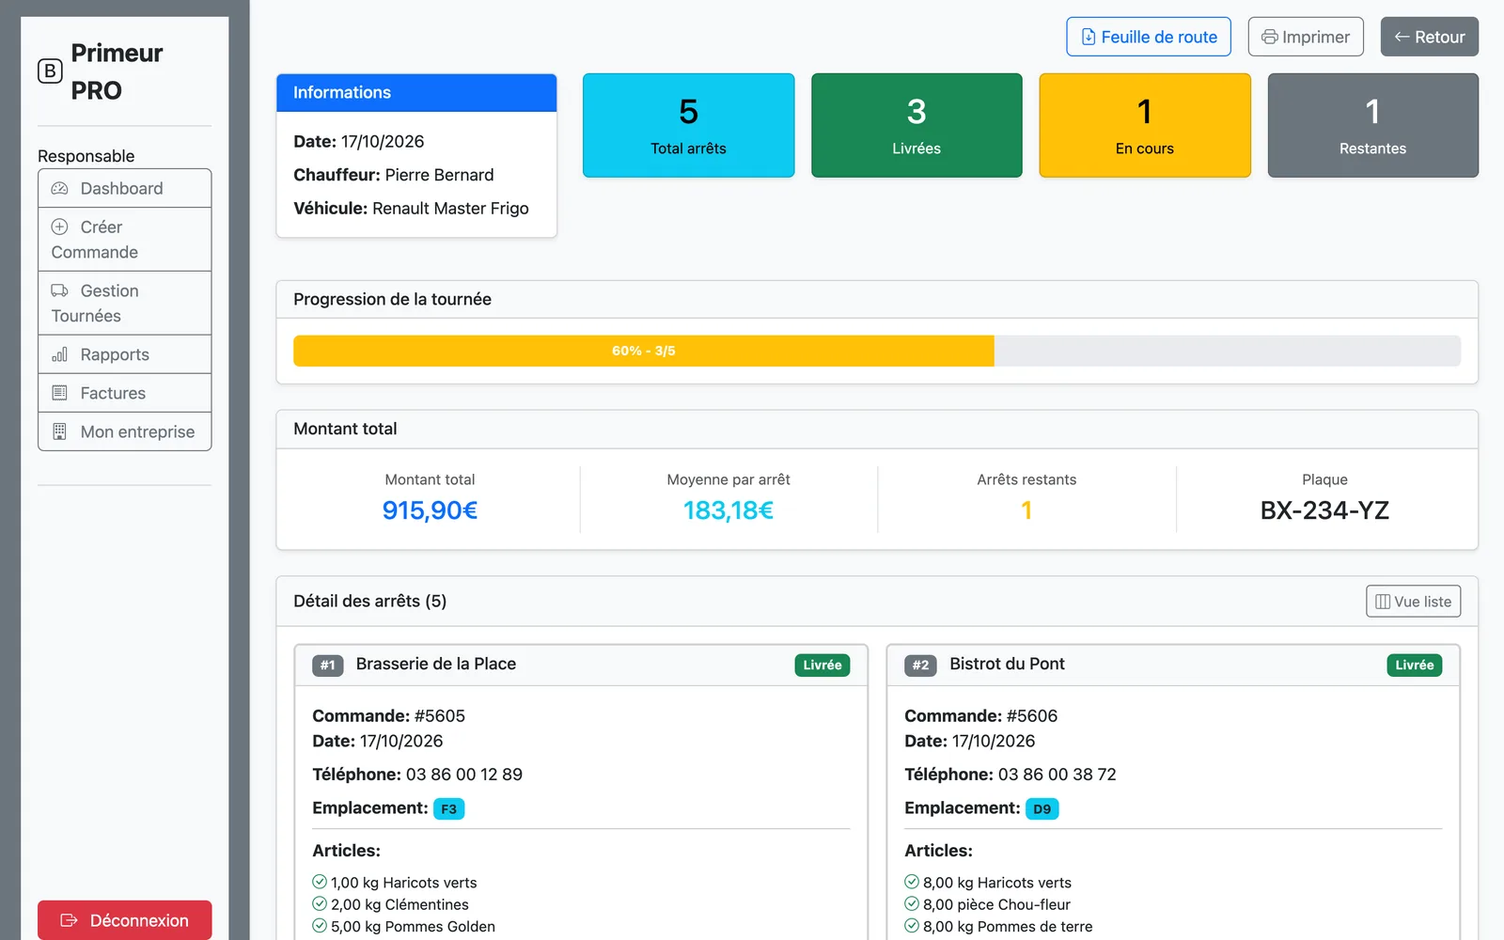Click the Dashboard speedometer icon
The height and width of the screenshot is (940, 1504).
pos(59,189)
